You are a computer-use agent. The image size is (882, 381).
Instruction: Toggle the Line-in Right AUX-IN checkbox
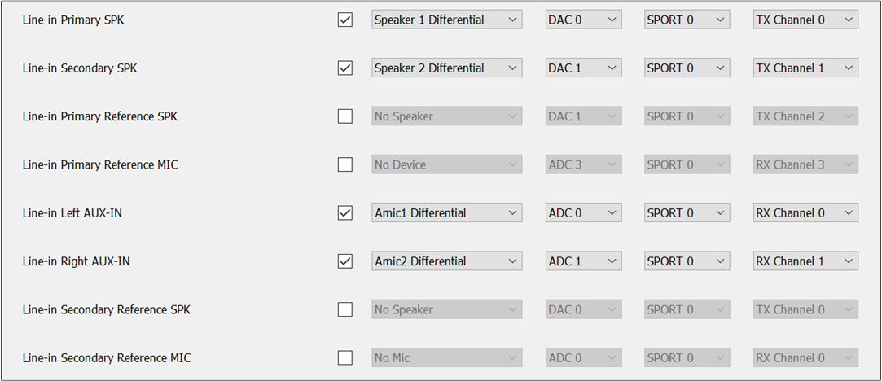click(345, 261)
